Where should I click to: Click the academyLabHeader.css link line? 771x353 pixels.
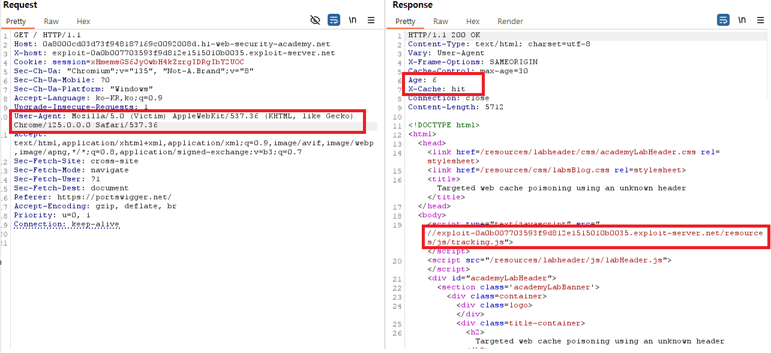[x=574, y=156]
